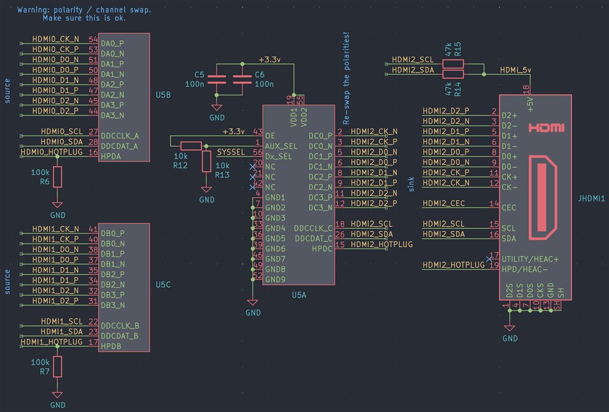Image resolution: width=609 pixels, height=412 pixels.
Task: Select the R7 100k resistor symbol
Action: point(57,366)
